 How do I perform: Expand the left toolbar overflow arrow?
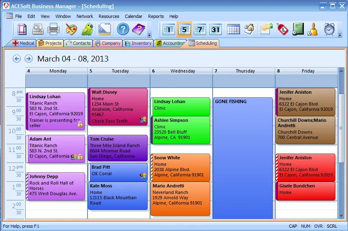tap(149, 35)
